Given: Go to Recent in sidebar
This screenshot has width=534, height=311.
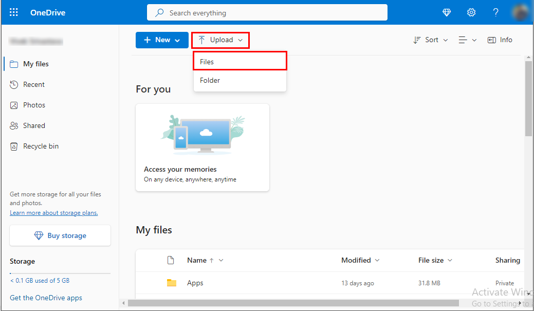Looking at the screenshot, I should [34, 84].
